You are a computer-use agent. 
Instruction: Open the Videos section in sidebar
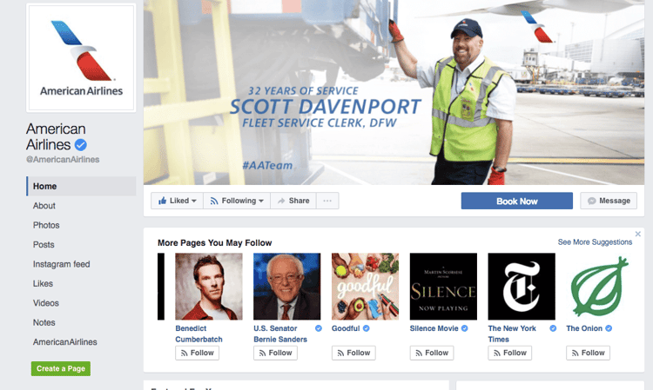(46, 303)
